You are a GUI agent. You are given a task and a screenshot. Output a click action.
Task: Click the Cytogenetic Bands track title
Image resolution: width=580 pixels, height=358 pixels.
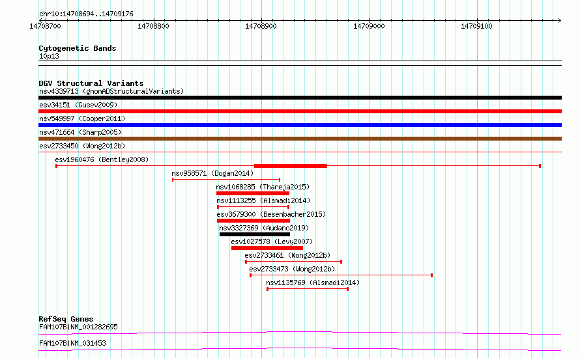tap(78, 48)
